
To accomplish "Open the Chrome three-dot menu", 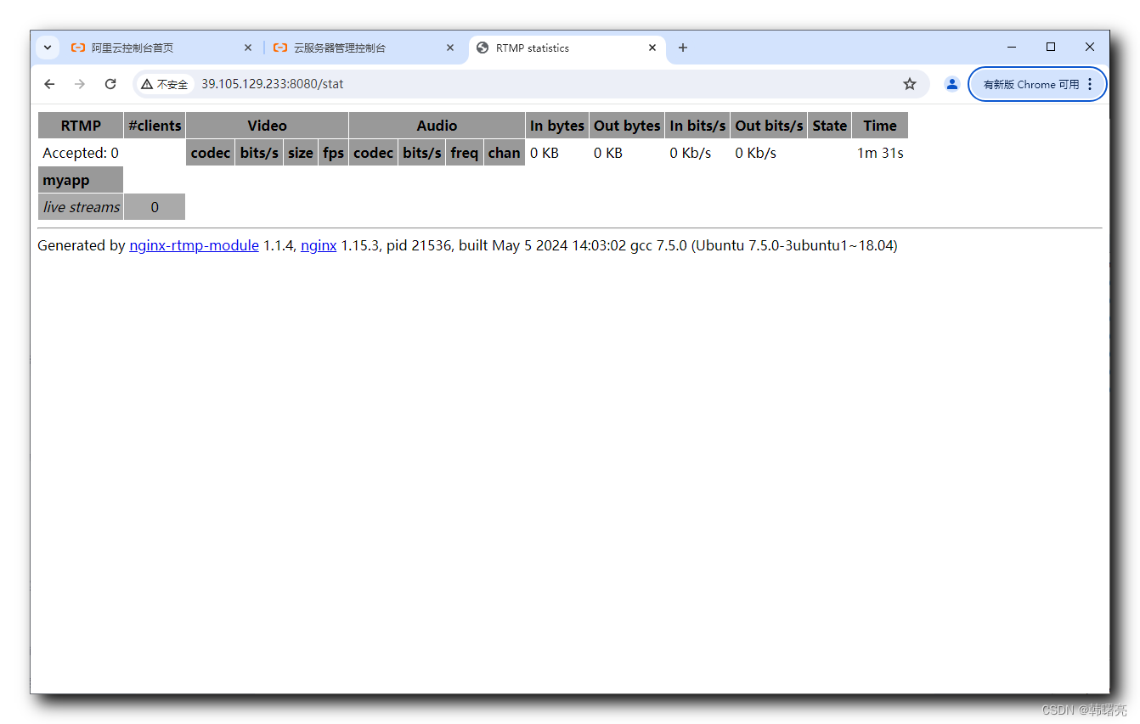I will (1090, 84).
